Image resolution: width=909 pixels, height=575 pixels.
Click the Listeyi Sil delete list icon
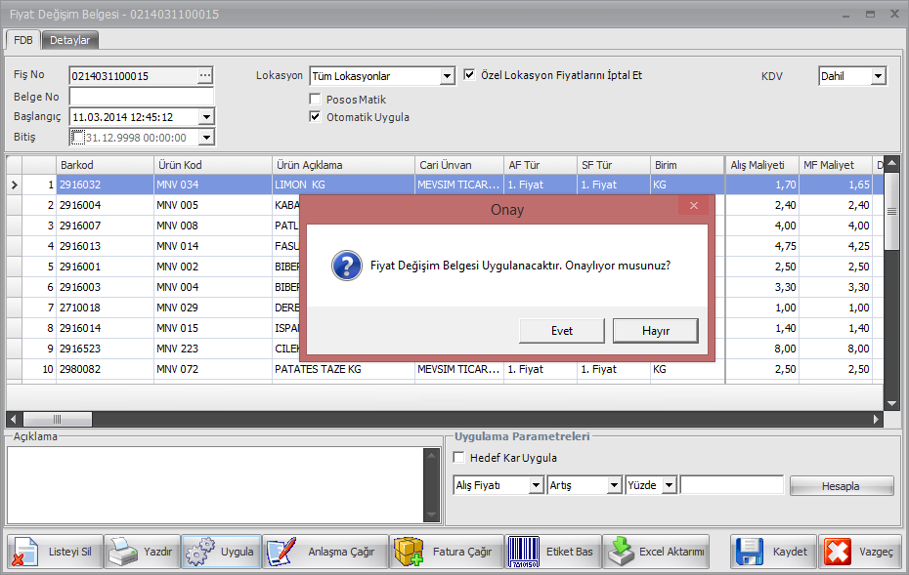pyautogui.click(x=24, y=553)
